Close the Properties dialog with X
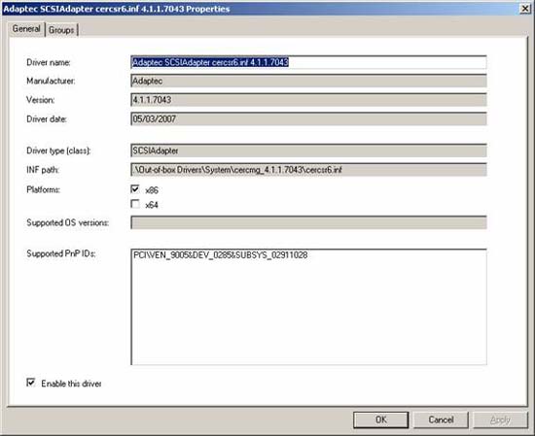 click(524, 9)
